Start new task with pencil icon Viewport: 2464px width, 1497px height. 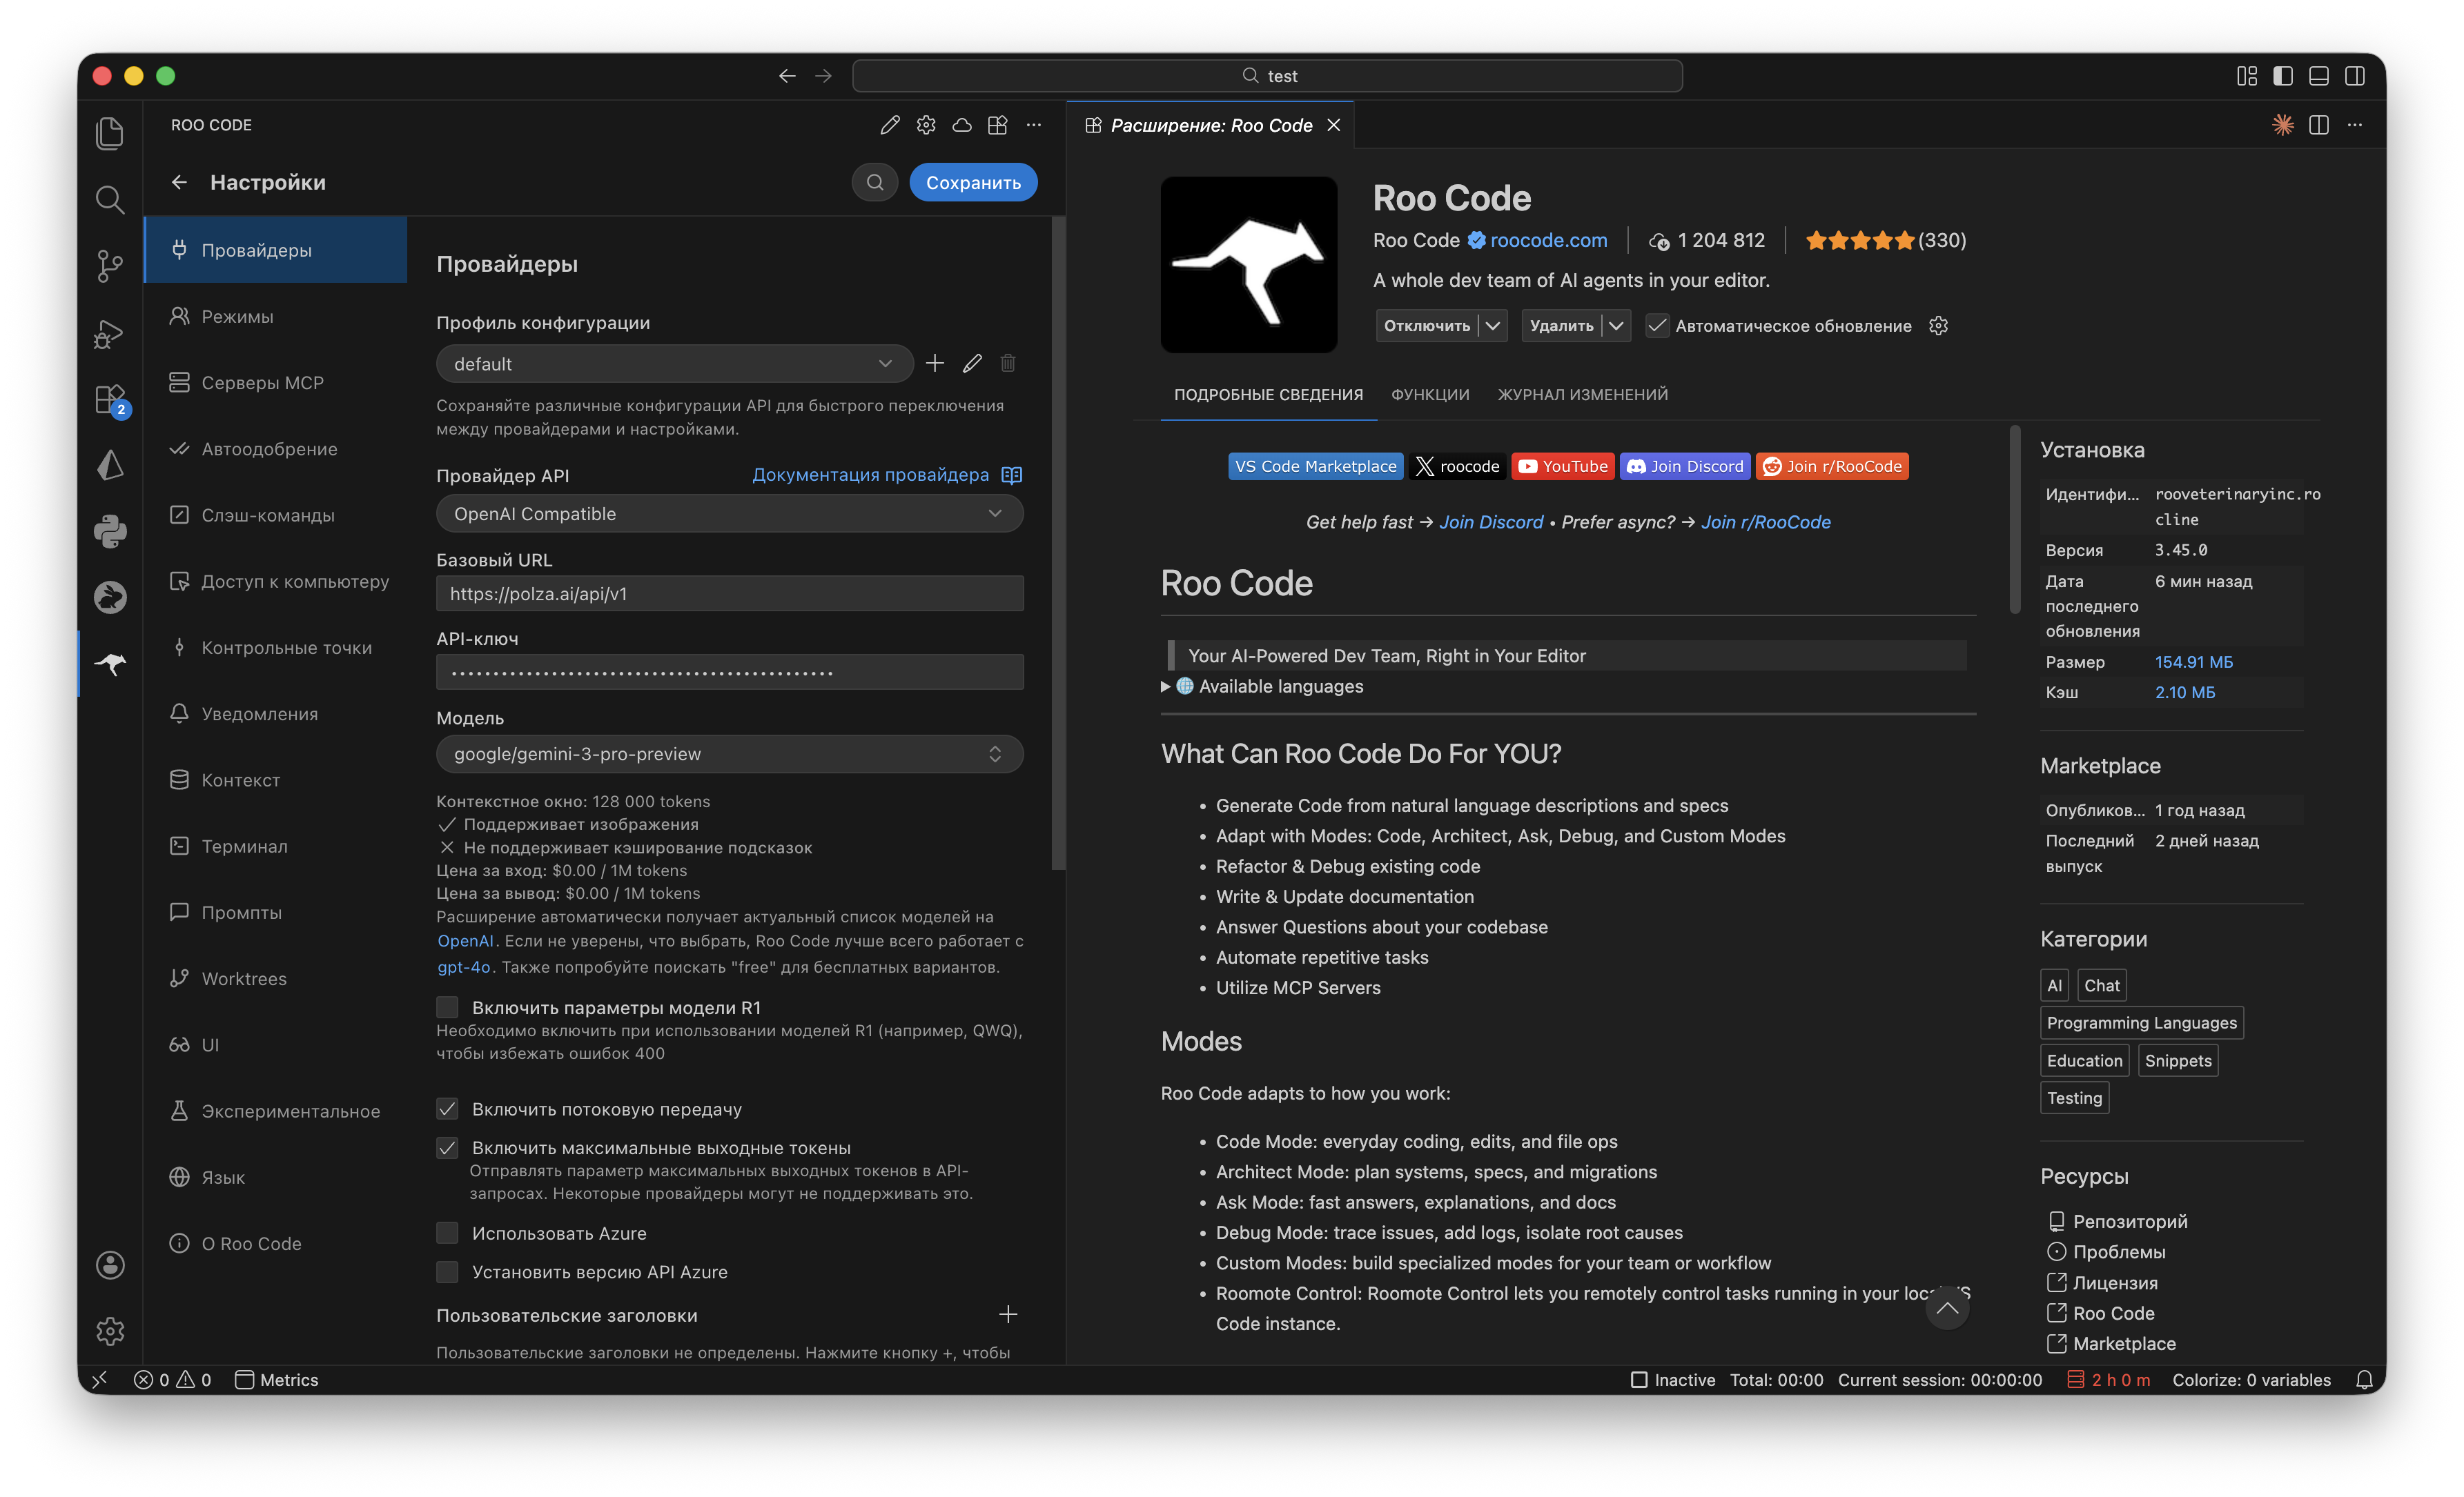[889, 125]
